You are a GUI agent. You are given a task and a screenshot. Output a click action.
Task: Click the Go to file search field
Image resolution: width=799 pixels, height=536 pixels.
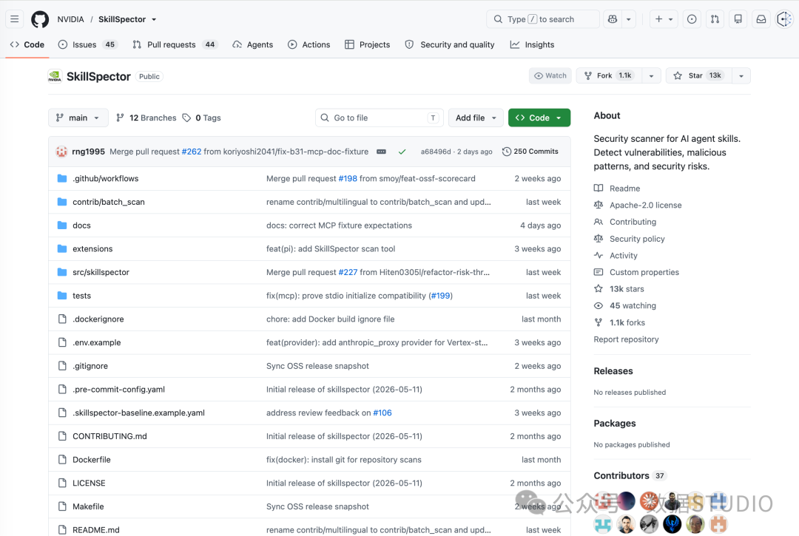click(x=379, y=118)
